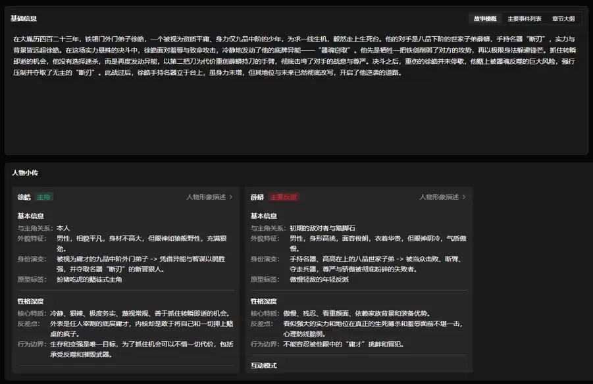Click the character name 薛蟒

[x=257, y=197]
